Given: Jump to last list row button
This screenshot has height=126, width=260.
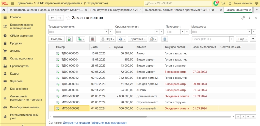Looking at the screenshot, I should click(253, 117).
